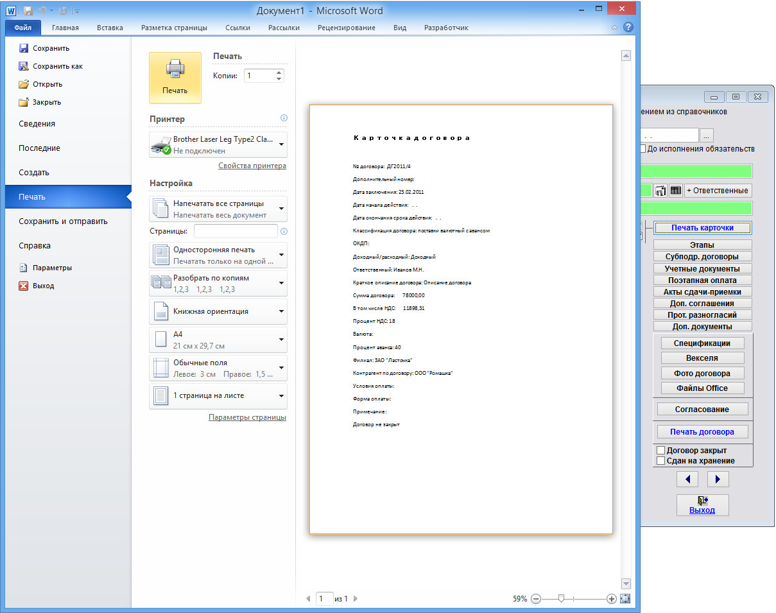Open Параметры in the File menu
The height and width of the screenshot is (613, 776).
pos(45,268)
